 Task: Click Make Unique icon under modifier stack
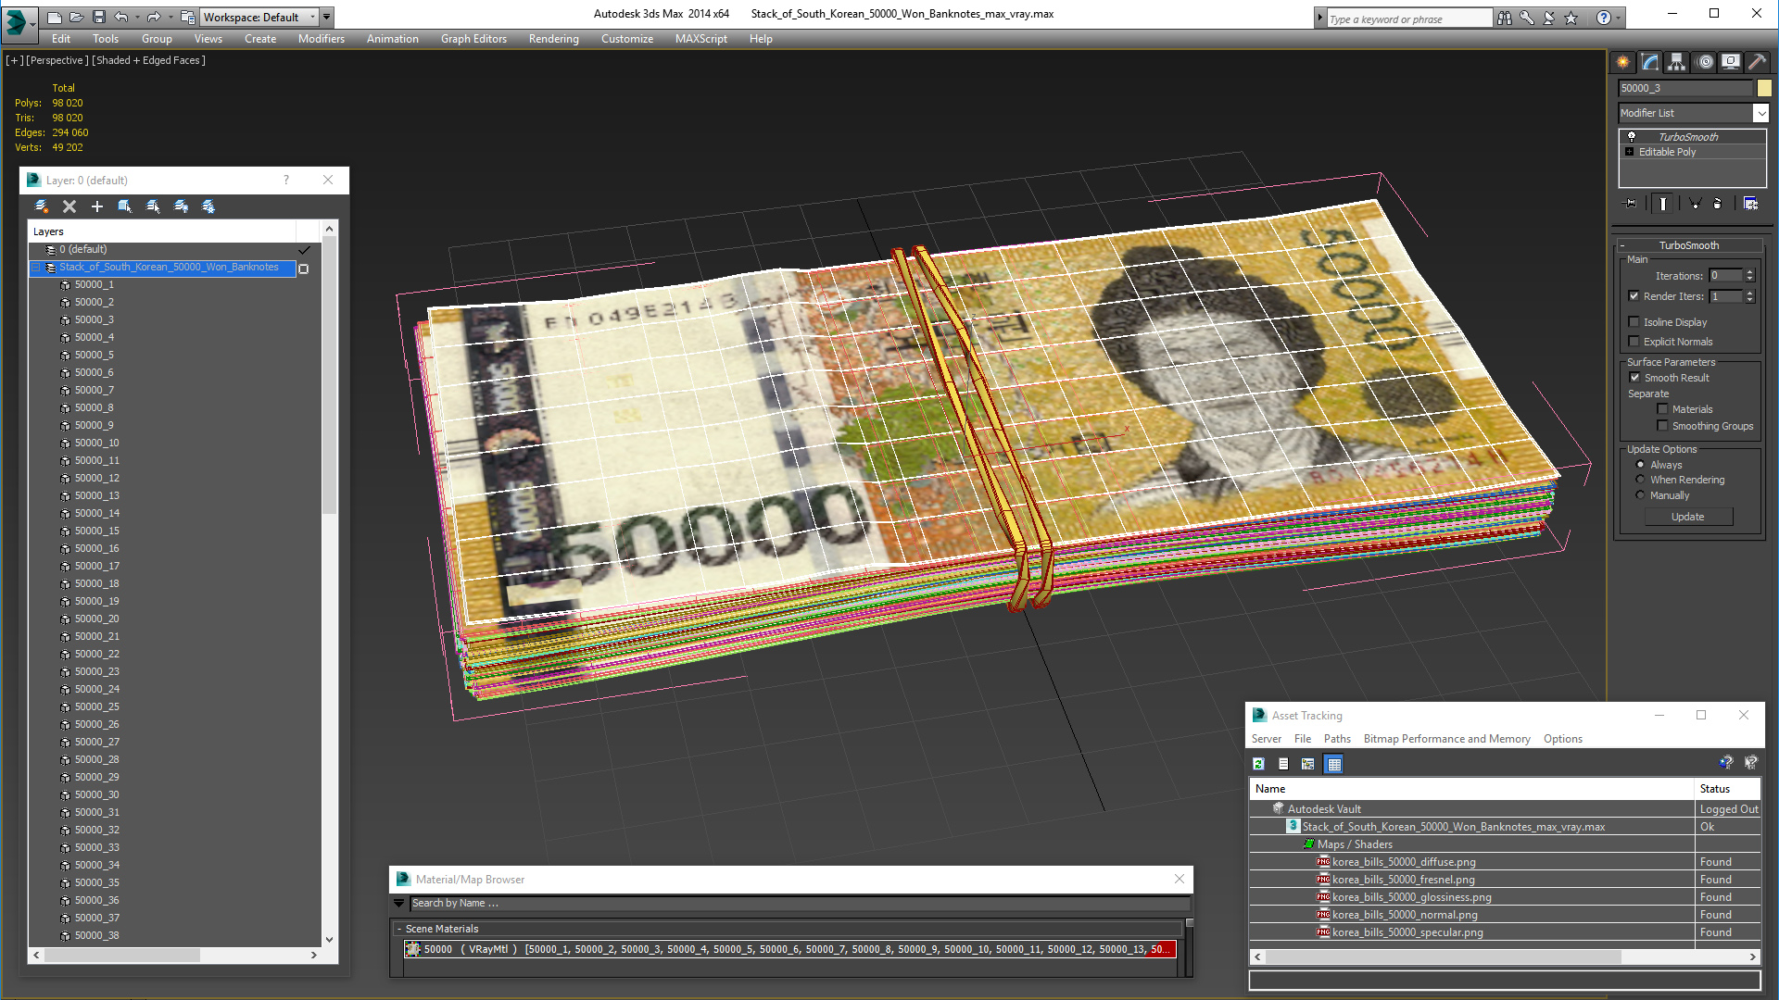tap(1695, 204)
